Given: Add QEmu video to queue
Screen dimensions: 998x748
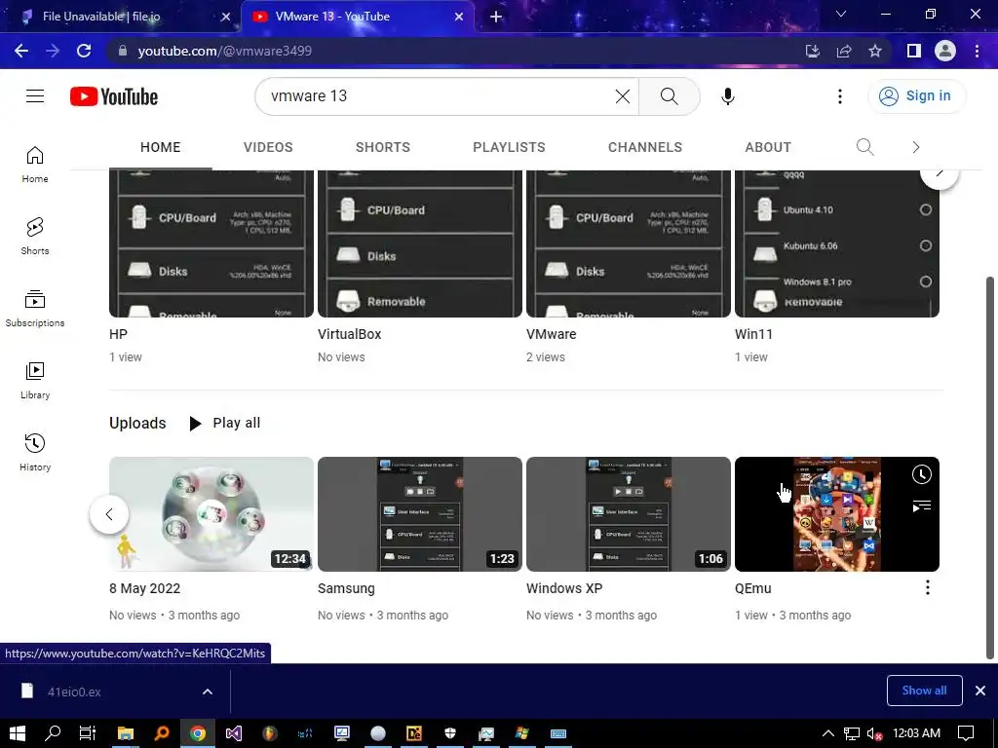Looking at the screenshot, I should pos(922,505).
